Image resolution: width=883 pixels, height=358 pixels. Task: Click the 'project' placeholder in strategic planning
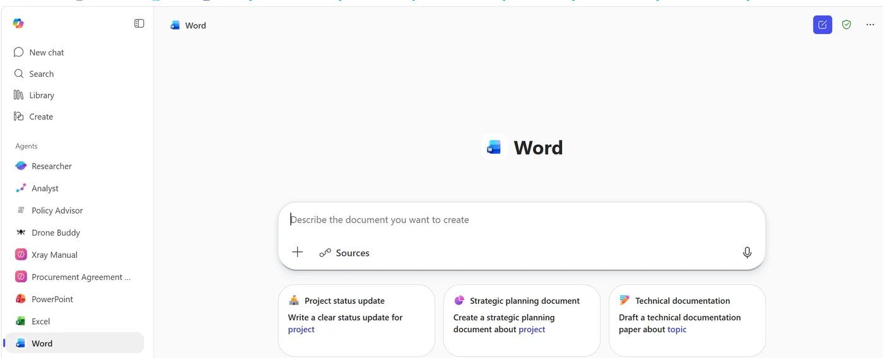pos(532,330)
